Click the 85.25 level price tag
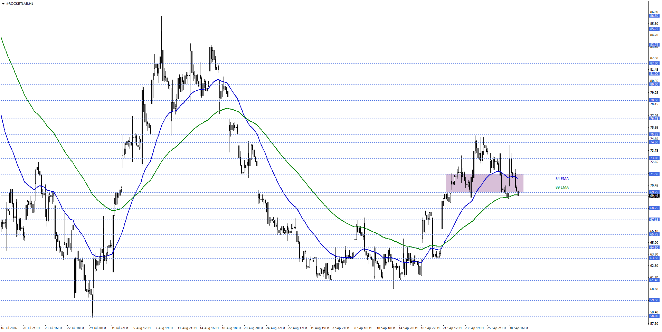This screenshot has height=332, width=662. click(x=654, y=29)
